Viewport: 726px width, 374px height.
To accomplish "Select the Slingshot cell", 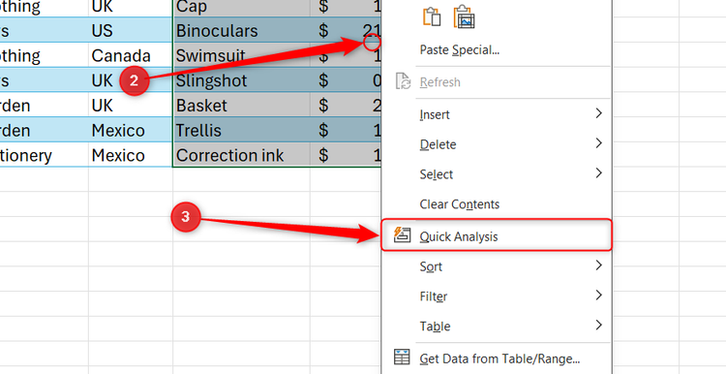I will click(x=241, y=80).
